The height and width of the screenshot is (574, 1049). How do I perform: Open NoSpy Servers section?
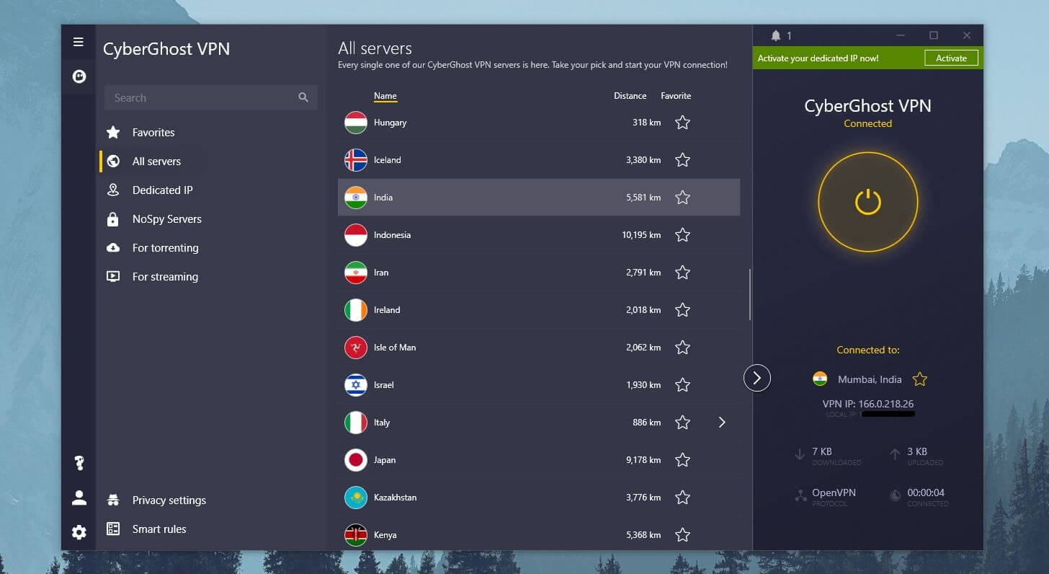[166, 219]
